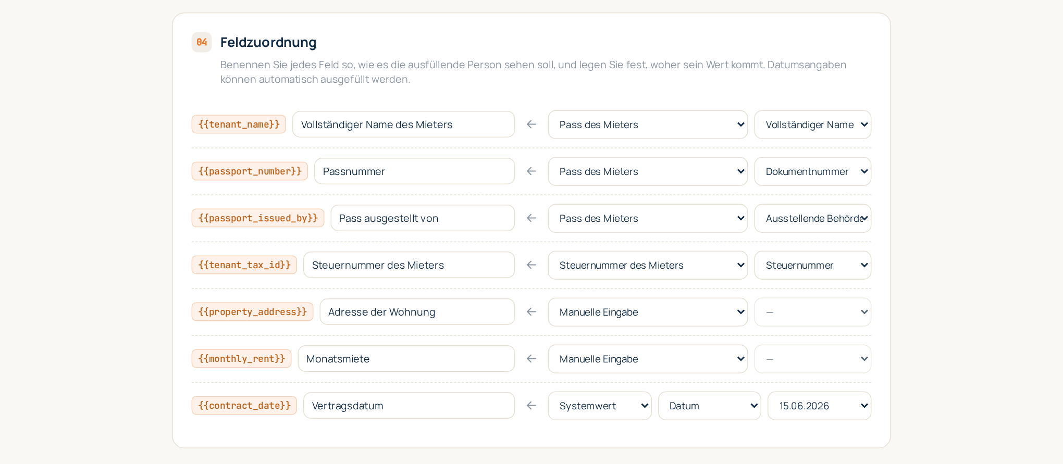Screen dimensions: 1063x464
Task: Click the arrow icon in the passport_issued_by row
Action: click(531, 218)
